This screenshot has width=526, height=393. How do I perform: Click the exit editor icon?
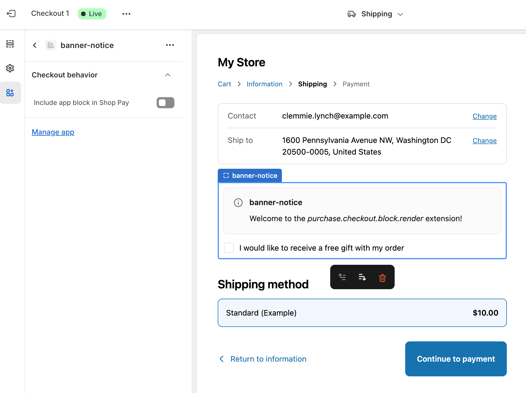11,14
